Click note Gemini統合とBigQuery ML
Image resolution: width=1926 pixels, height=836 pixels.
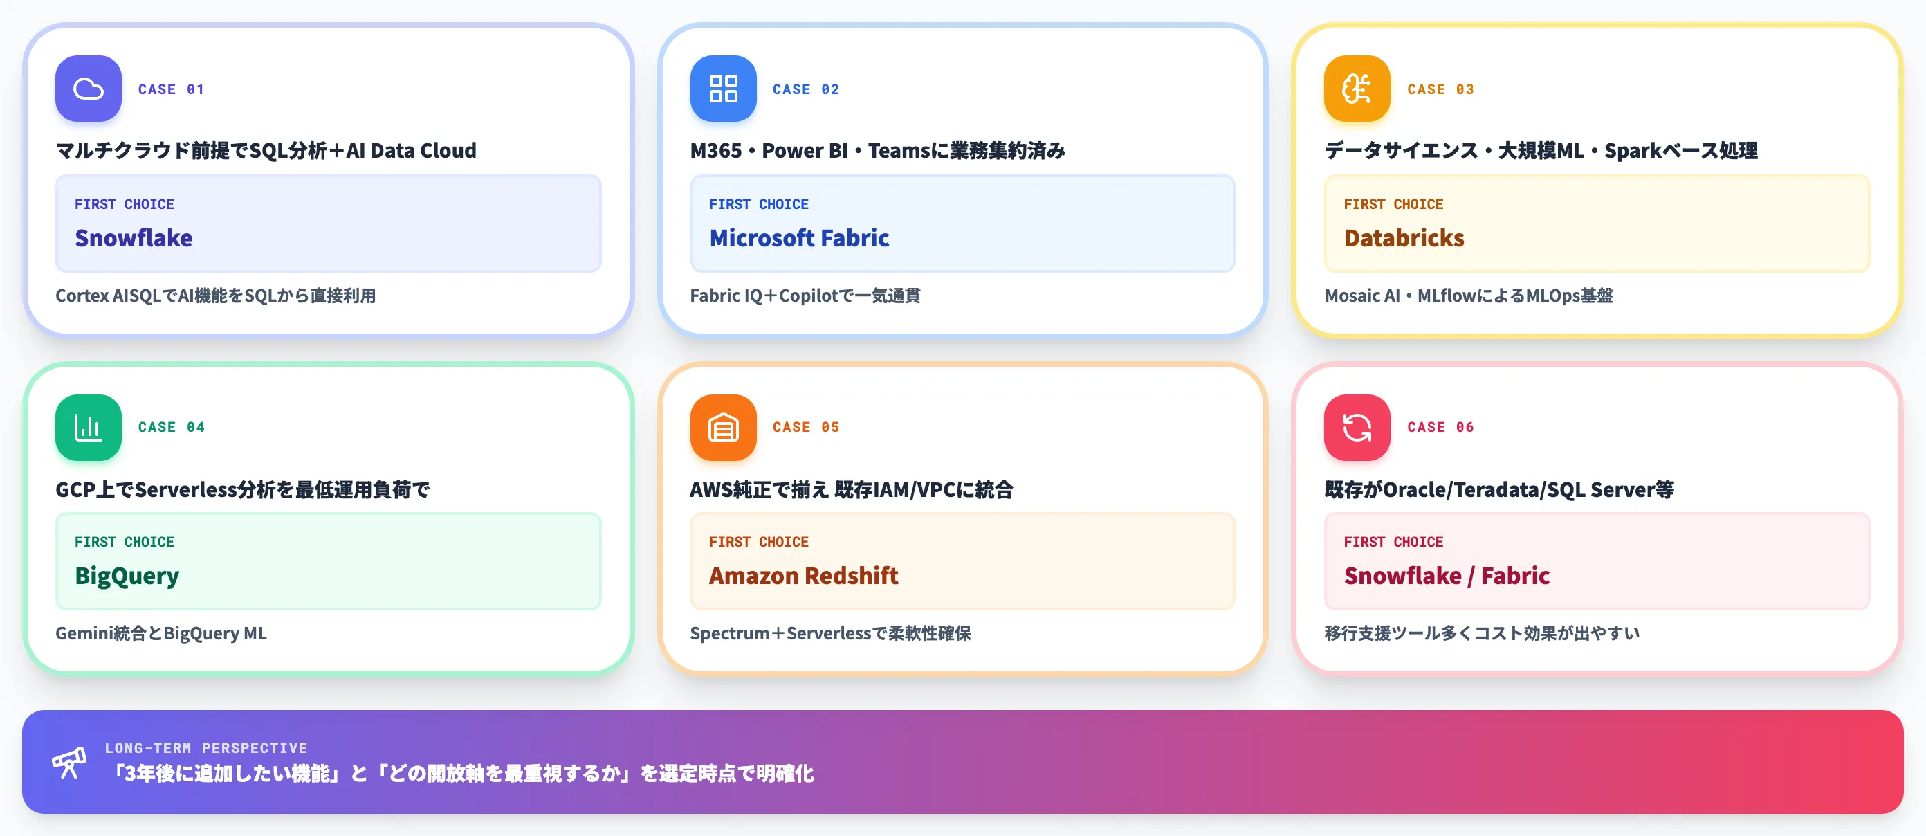coord(160,633)
